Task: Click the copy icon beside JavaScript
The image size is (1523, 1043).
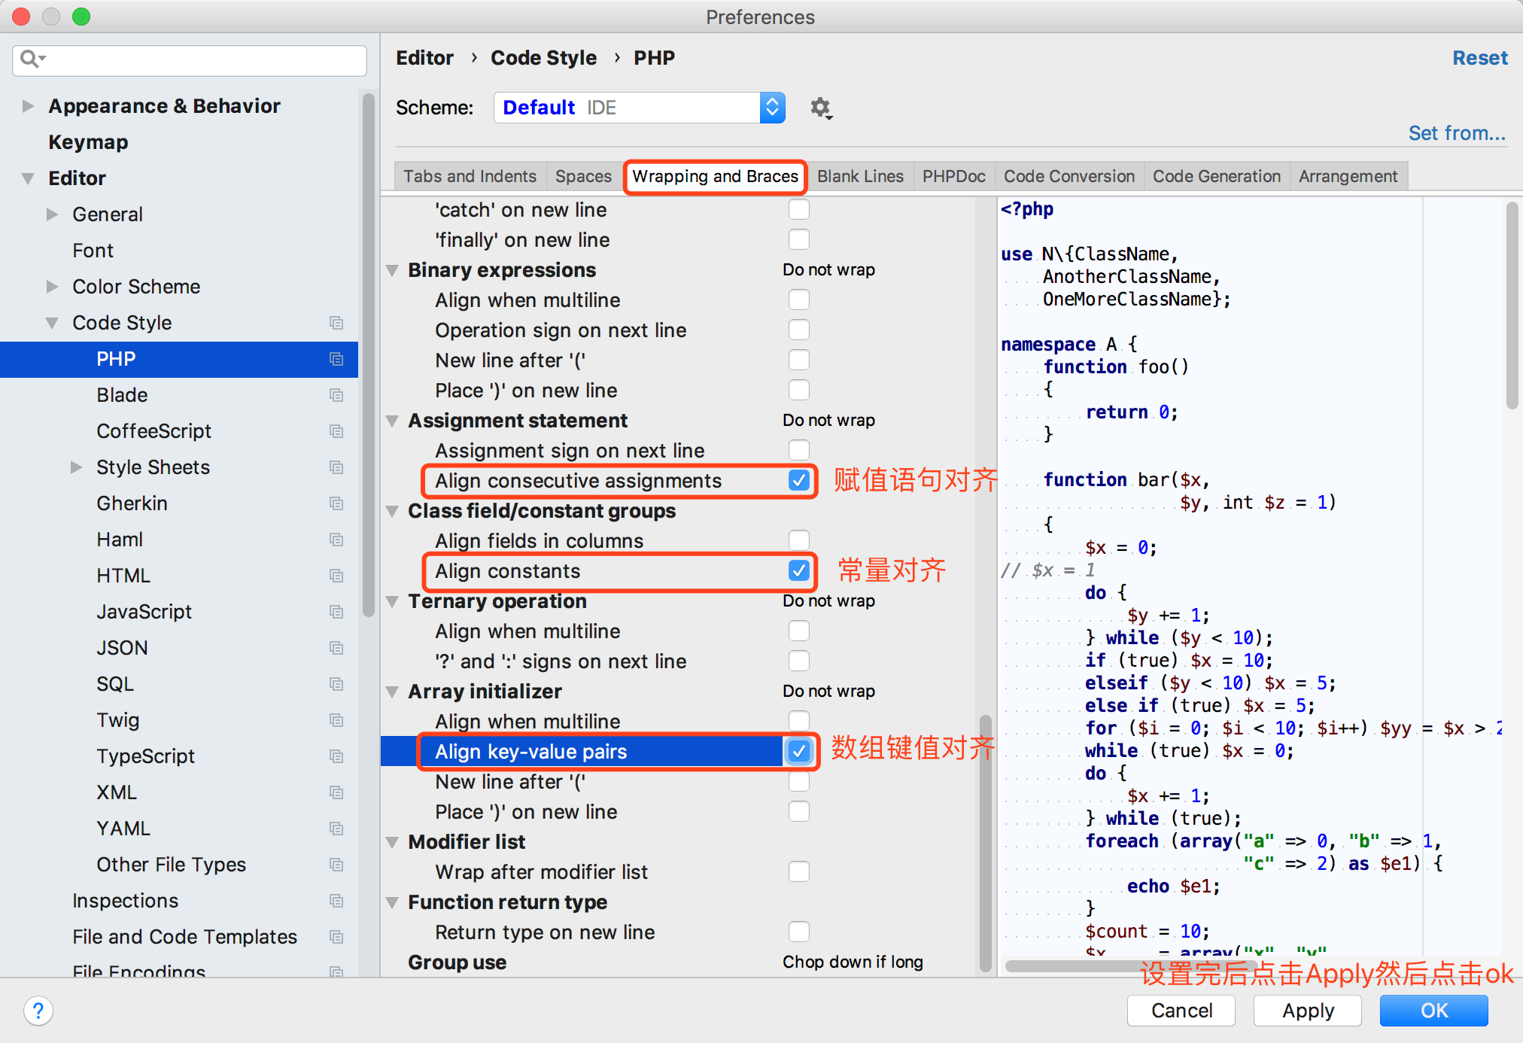Action: (x=336, y=612)
